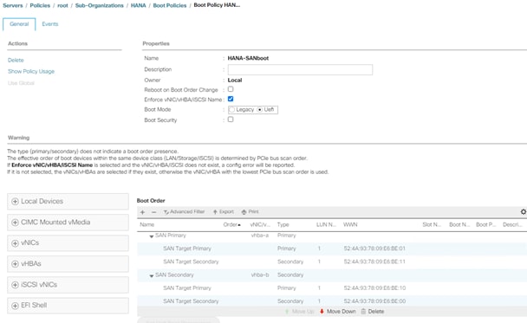Expand the vHBAs section
Image resolution: width=527 pixels, height=323 pixels.
pos(68,263)
